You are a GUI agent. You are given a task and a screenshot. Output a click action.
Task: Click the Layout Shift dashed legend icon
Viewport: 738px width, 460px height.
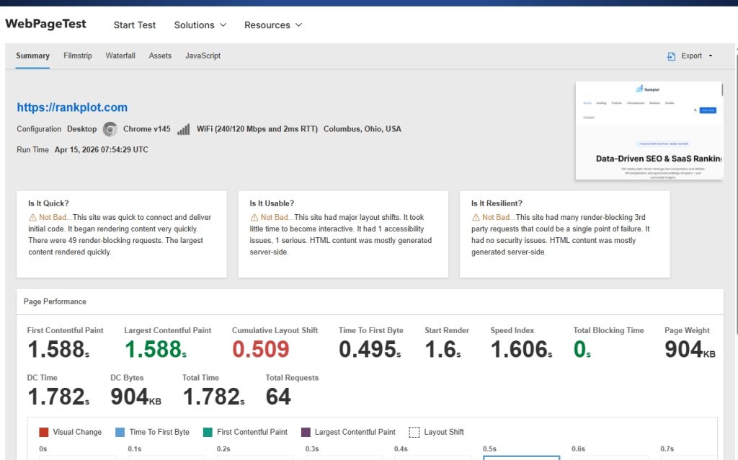pos(414,433)
